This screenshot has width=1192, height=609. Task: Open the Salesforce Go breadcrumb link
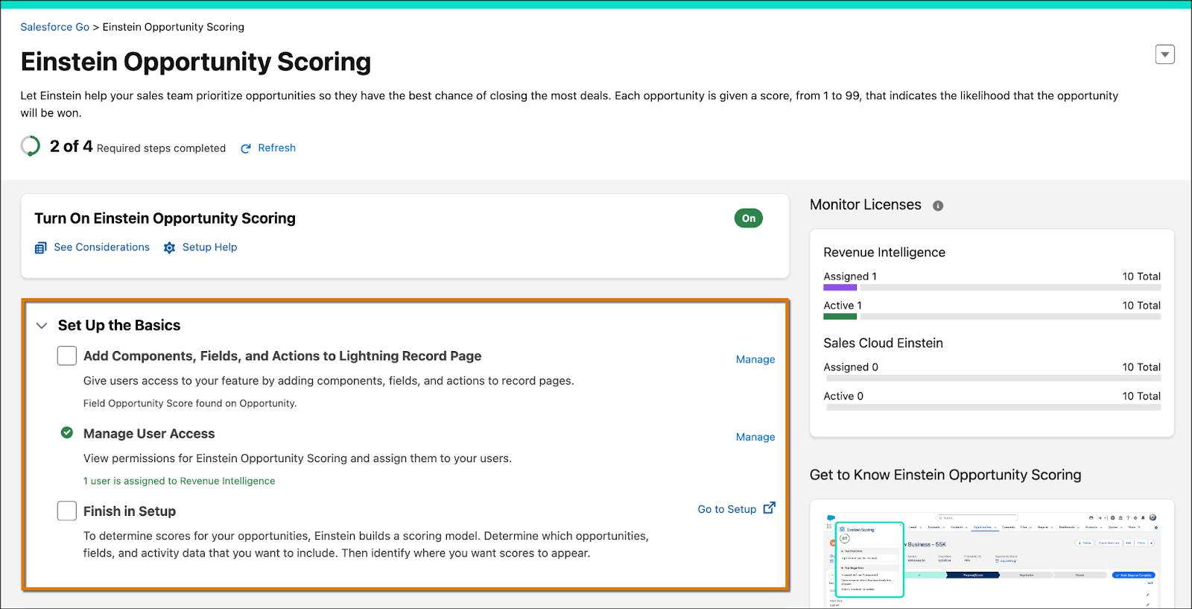coord(54,27)
